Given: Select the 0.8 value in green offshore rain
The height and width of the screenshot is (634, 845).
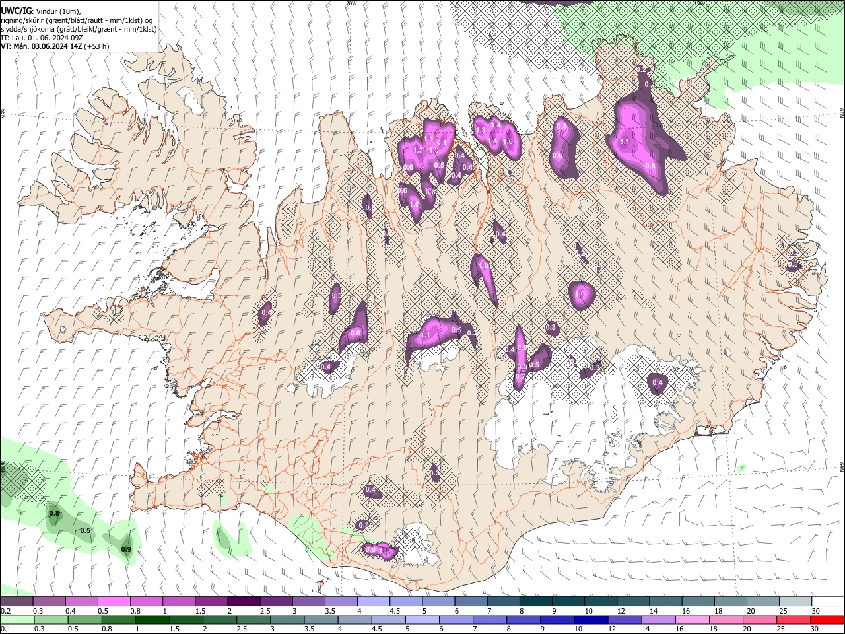Looking at the screenshot, I should (54, 513).
